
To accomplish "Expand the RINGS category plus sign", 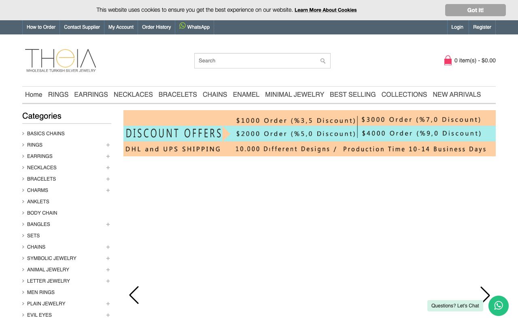I will [x=108, y=145].
